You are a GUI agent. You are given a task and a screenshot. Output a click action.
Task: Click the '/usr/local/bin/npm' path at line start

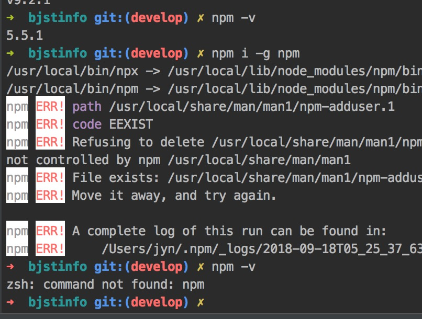tap(72, 89)
